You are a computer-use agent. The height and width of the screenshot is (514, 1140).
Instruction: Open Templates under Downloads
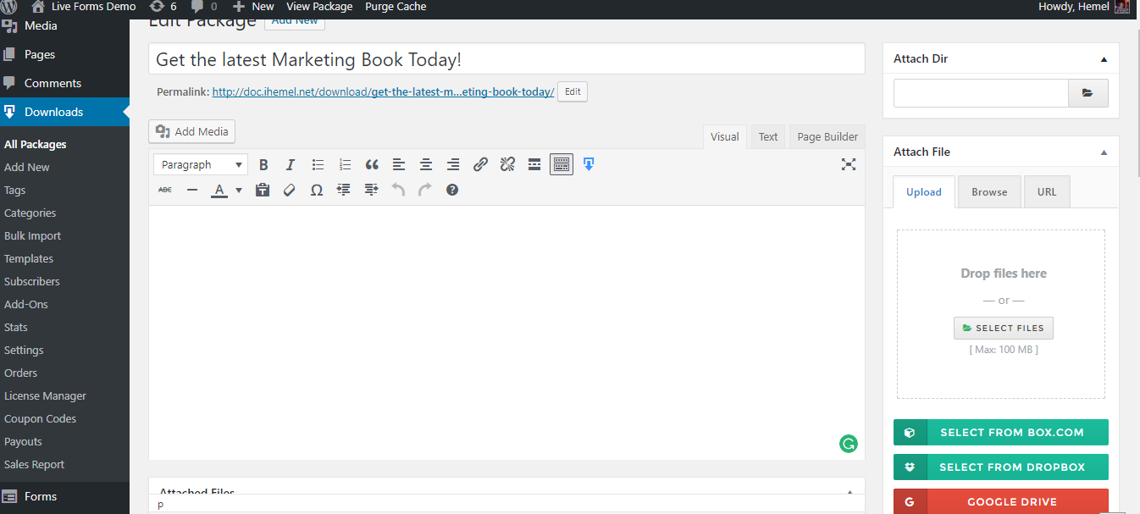tap(29, 258)
